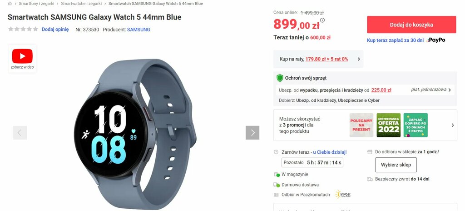The height and width of the screenshot is (211, 465).
Task: Rate the product with five stars
Action: (x=35, y=29)
